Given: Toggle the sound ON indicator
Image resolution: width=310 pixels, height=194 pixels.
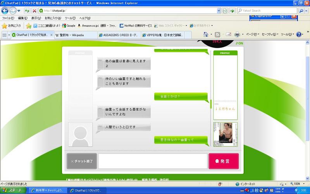Looking at the screenshot, I should click(x=239, y=43).
